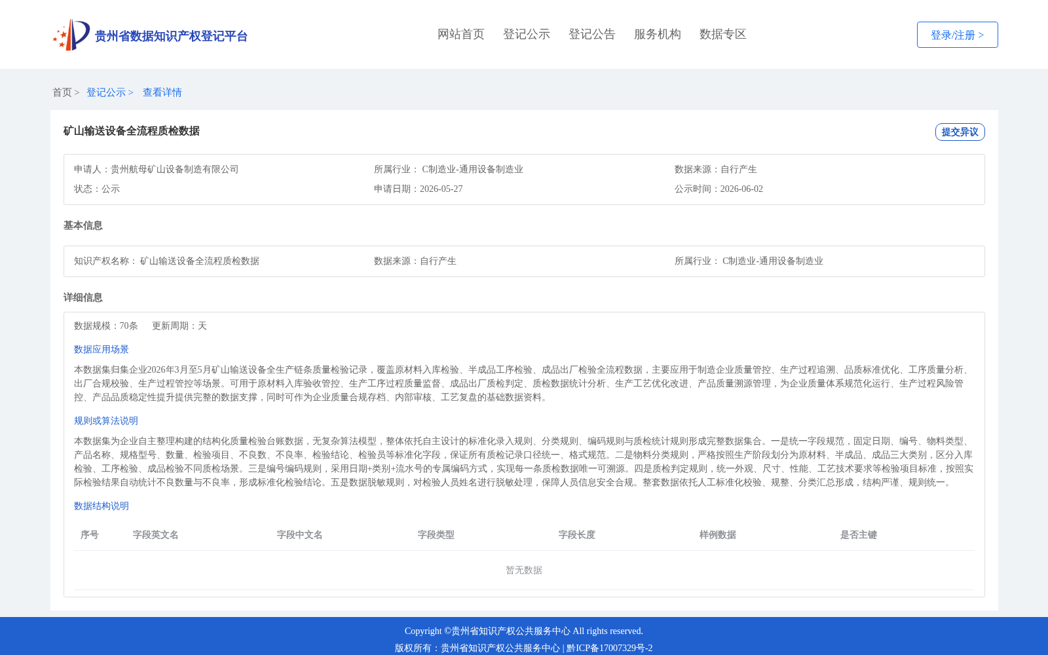Click the page title 矿山输送设备全流程质检数据

132,131
